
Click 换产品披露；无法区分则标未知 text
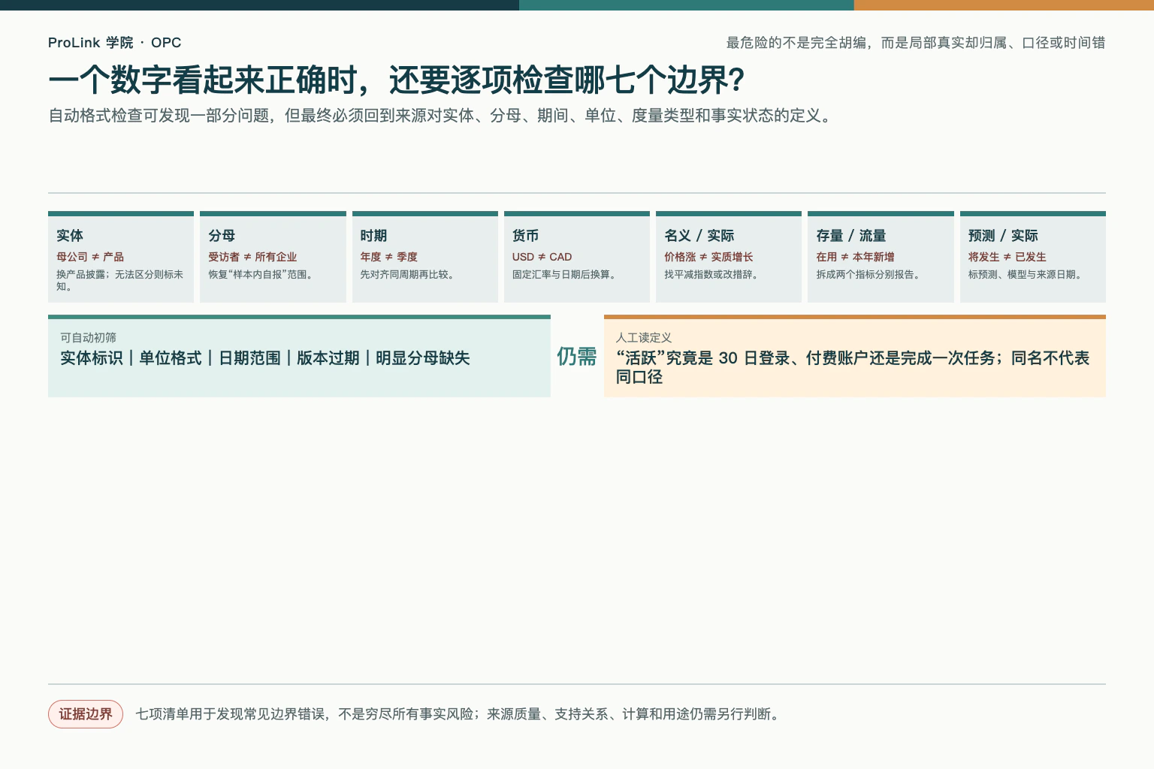click(x=120, y=280)
